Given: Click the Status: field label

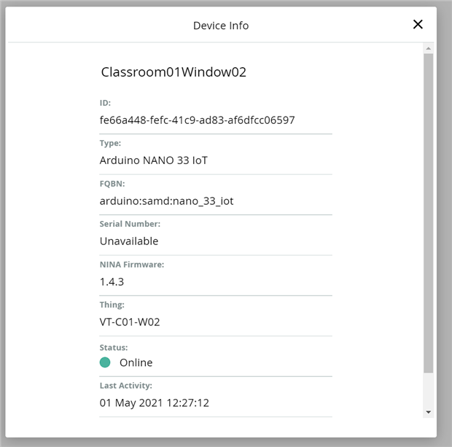Looking at the screenshot, I should click(114, 348).
